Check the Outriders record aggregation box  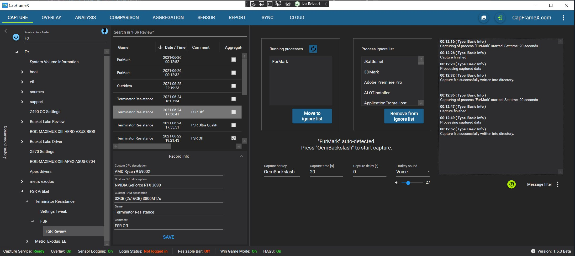pyautogui.click(x=234, y=86)
